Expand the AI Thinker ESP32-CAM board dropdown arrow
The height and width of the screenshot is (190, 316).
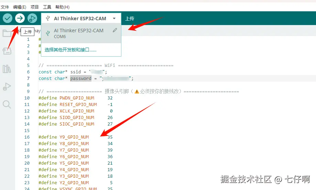tap(114, 19)
